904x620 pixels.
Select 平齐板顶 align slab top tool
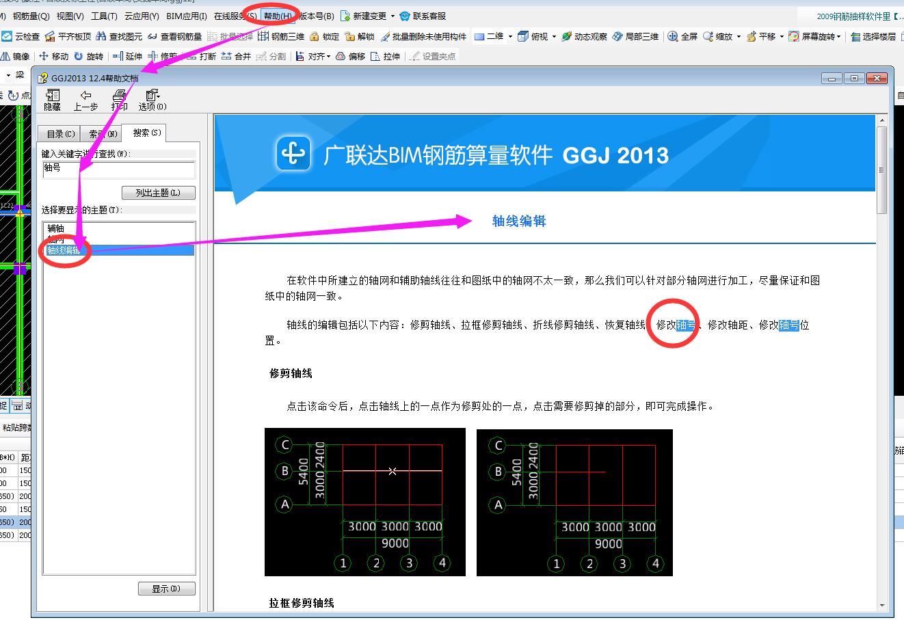[x=68, y=36]
